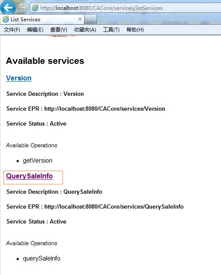The height and width of the screenshot is (275, 221).
Task: Open the 工具(T) tools menu
Action: [111, 30]
